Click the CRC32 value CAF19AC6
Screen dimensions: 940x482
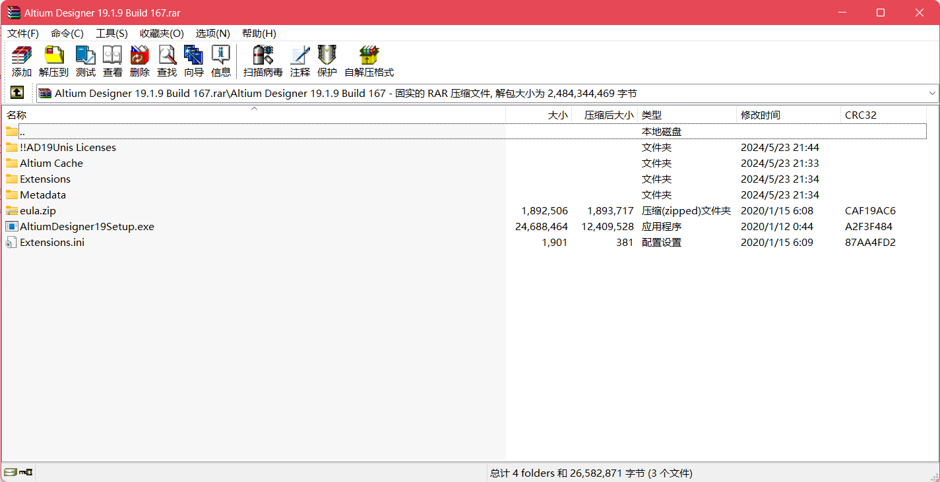[x=870, y=210]
